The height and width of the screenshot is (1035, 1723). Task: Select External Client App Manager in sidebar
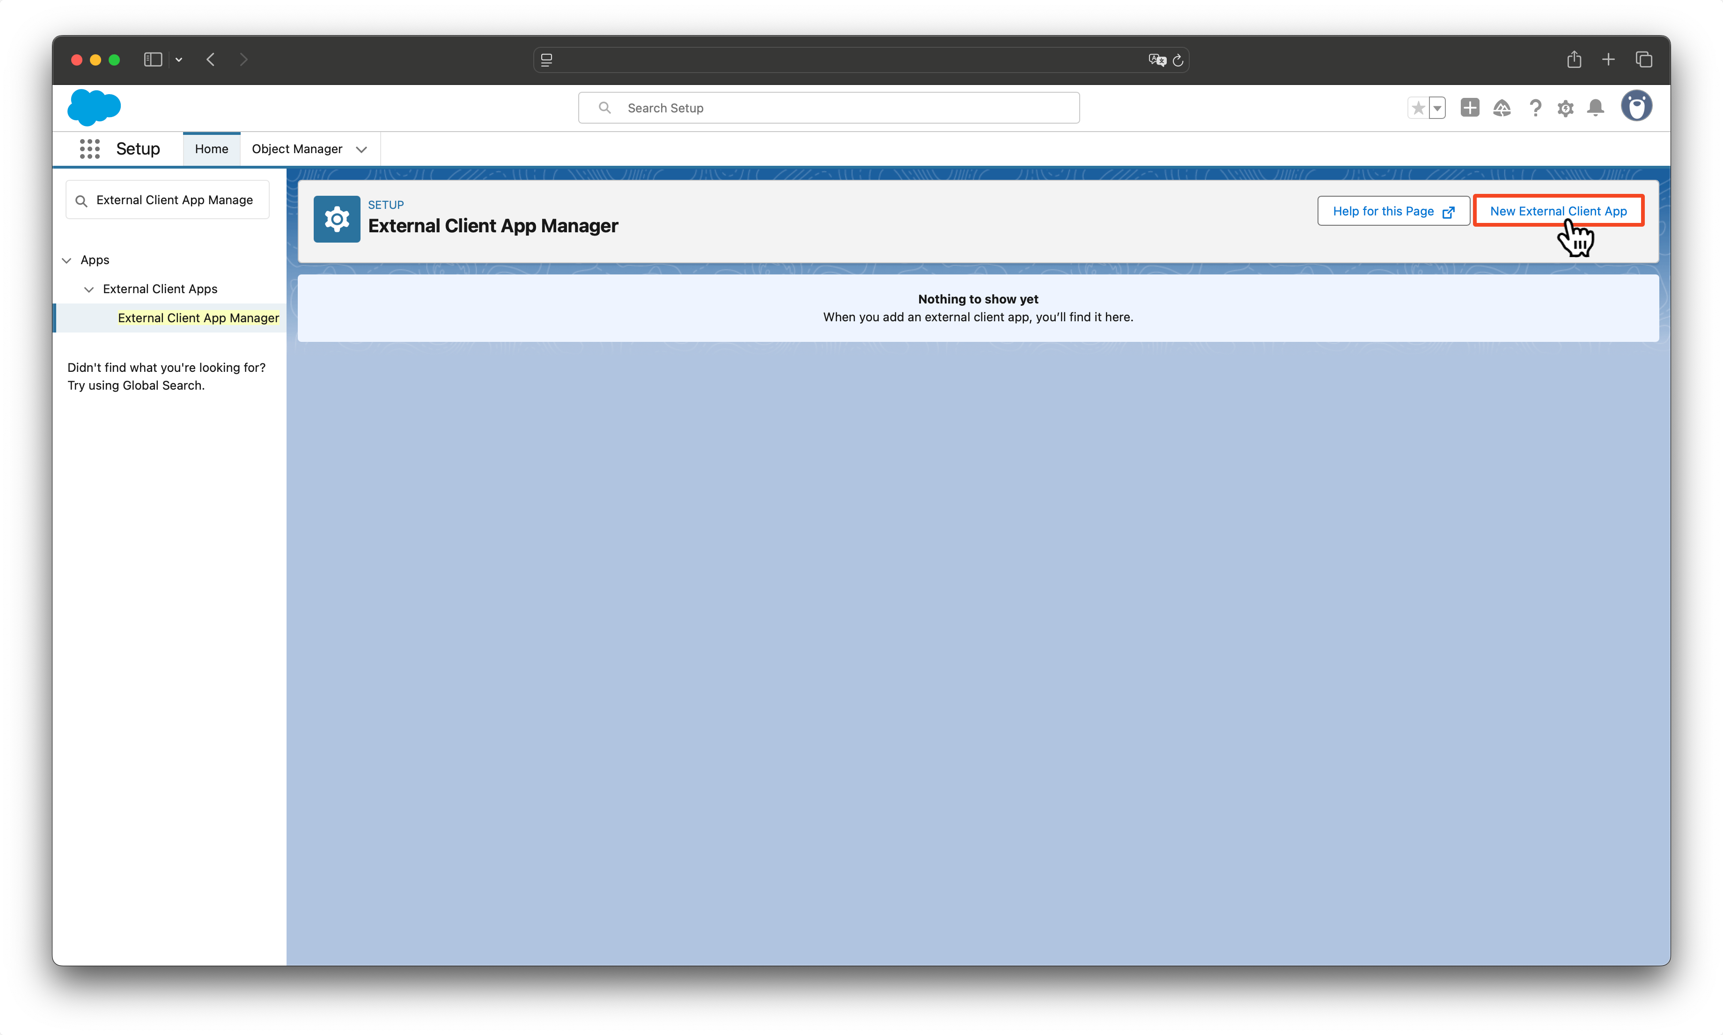(x=198, y=318)
